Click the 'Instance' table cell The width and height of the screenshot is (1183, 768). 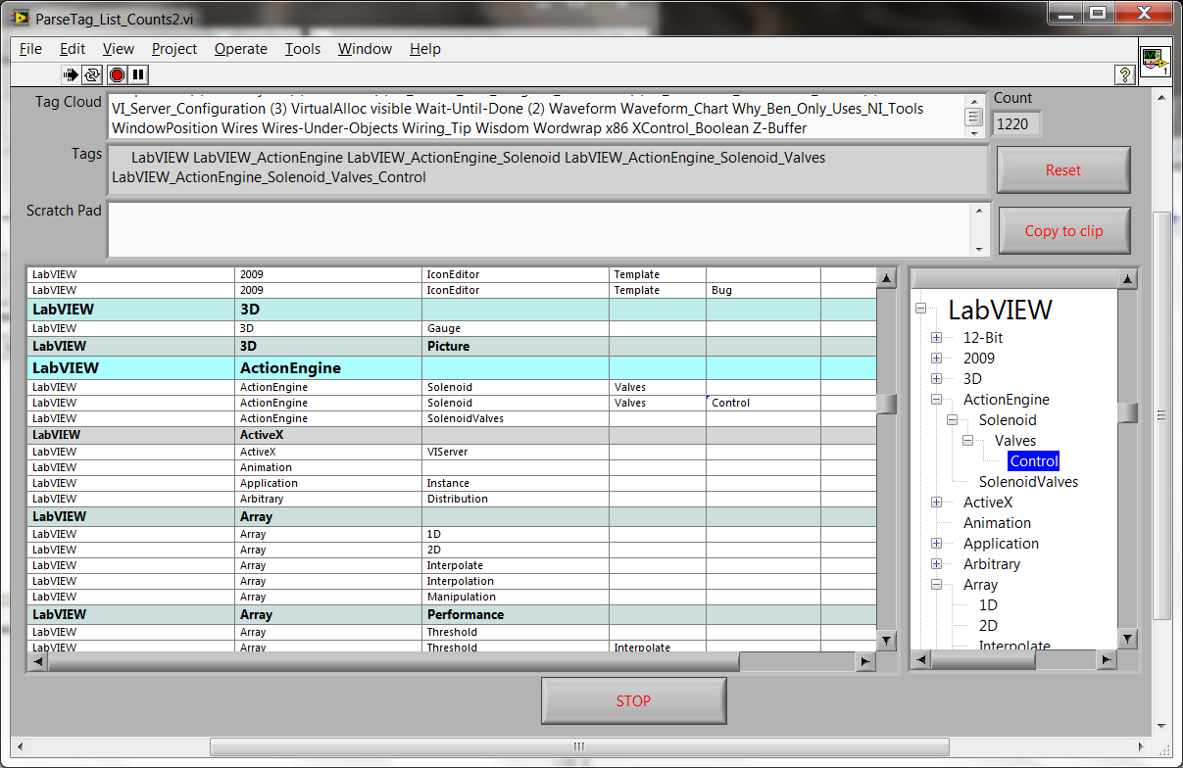tap(516, 483)
